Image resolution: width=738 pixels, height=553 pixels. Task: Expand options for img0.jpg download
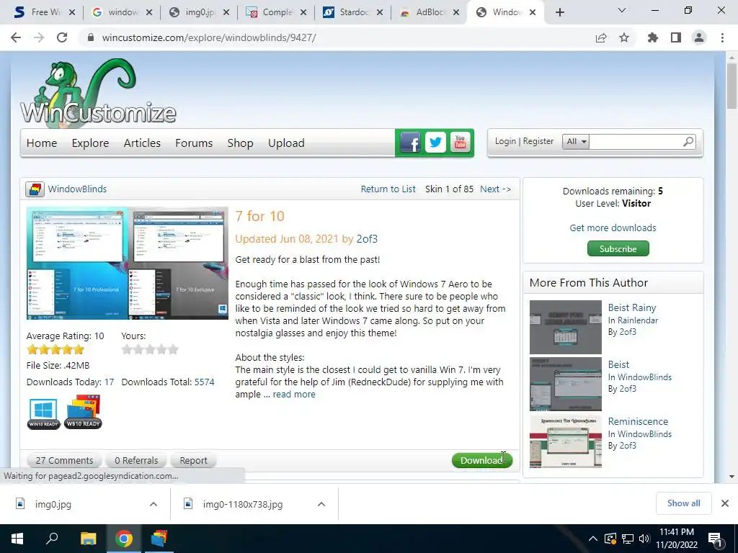[x=154, y=504]
